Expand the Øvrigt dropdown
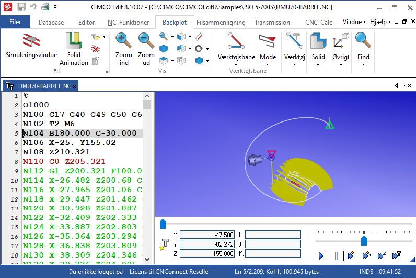The image size is (416, 278). click(x=341, y=65)
